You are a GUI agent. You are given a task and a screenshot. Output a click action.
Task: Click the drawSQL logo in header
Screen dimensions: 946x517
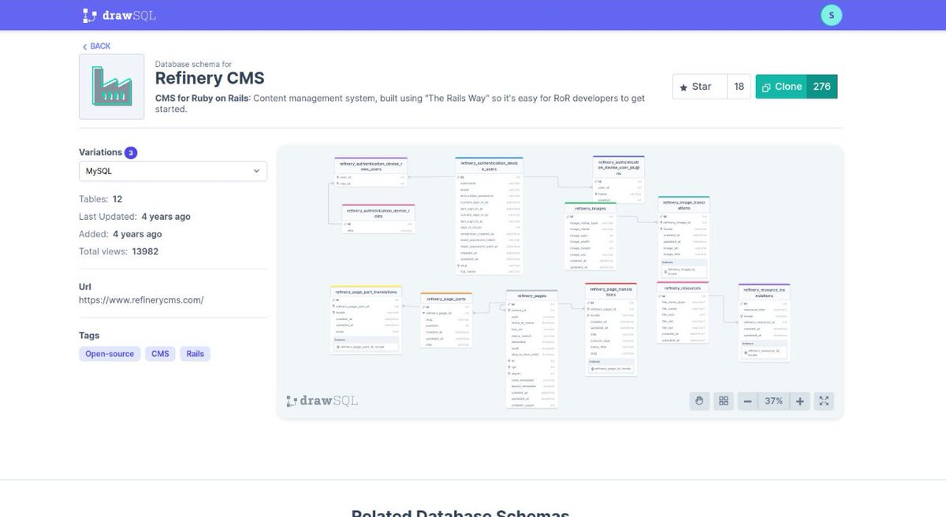119,15
